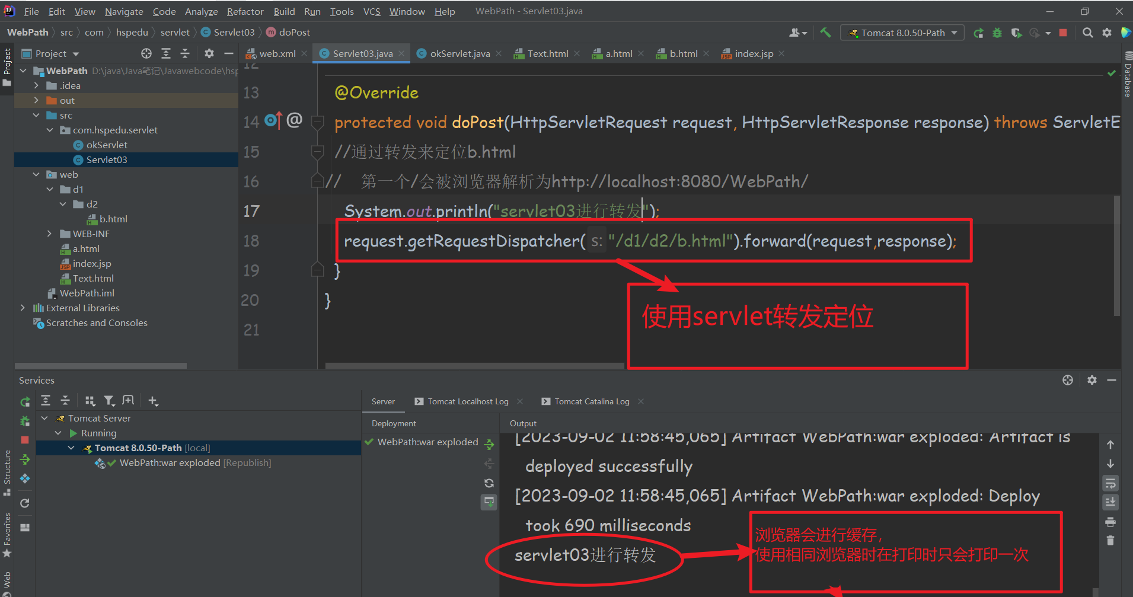1133x597 pixels.
Task: Expand the .idea folder
Action: coord(36,85)
